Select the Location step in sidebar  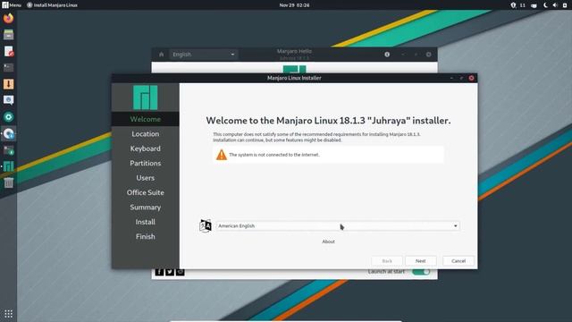(x=145, y=134)
